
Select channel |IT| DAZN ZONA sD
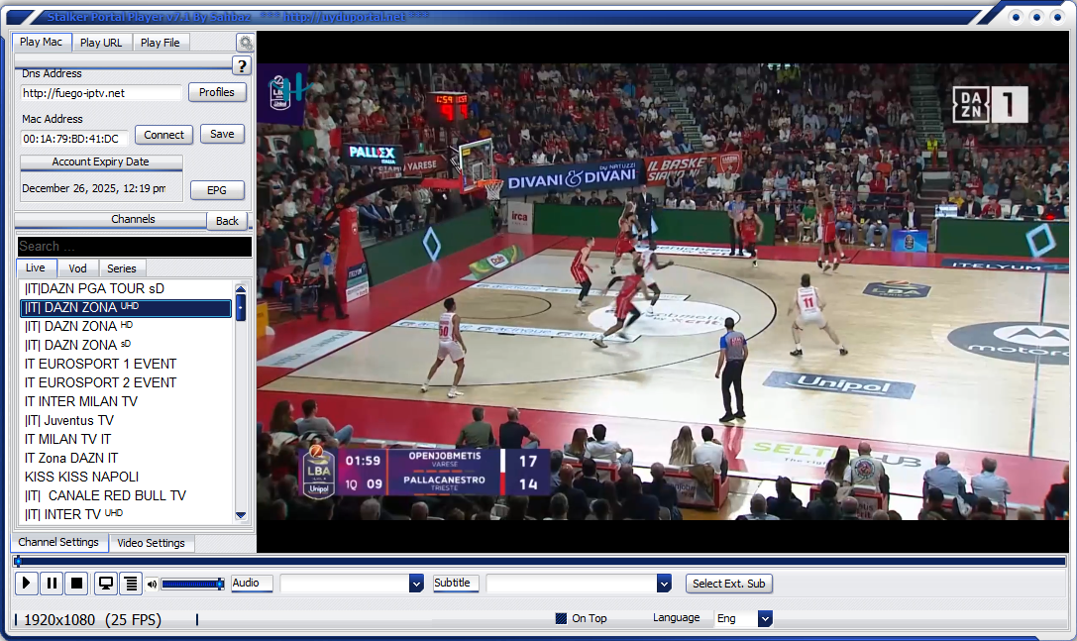[x=127, y=345]
